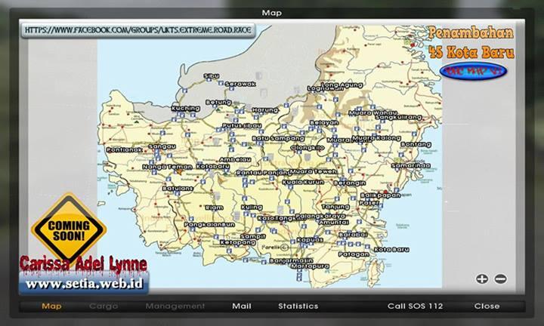Select Balikpapan city marker on the map
The image size is (544, 326).
pyautogui.click(x=382, y=195)
